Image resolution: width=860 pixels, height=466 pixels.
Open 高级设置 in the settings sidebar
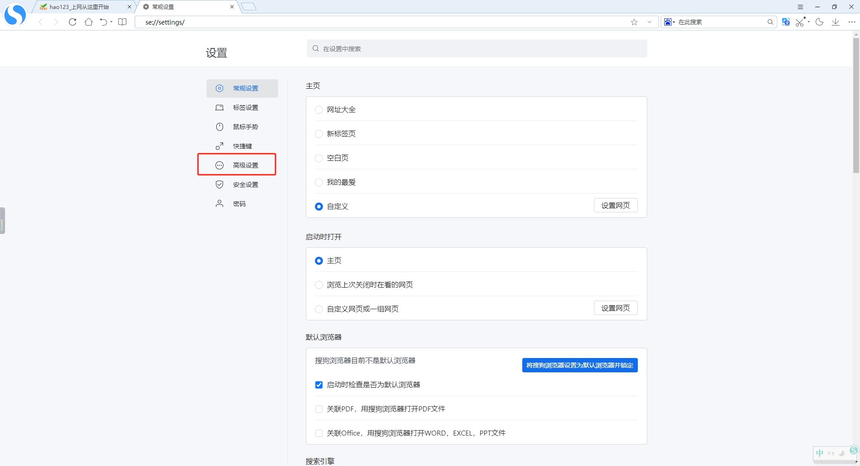(x=245, y=165)
